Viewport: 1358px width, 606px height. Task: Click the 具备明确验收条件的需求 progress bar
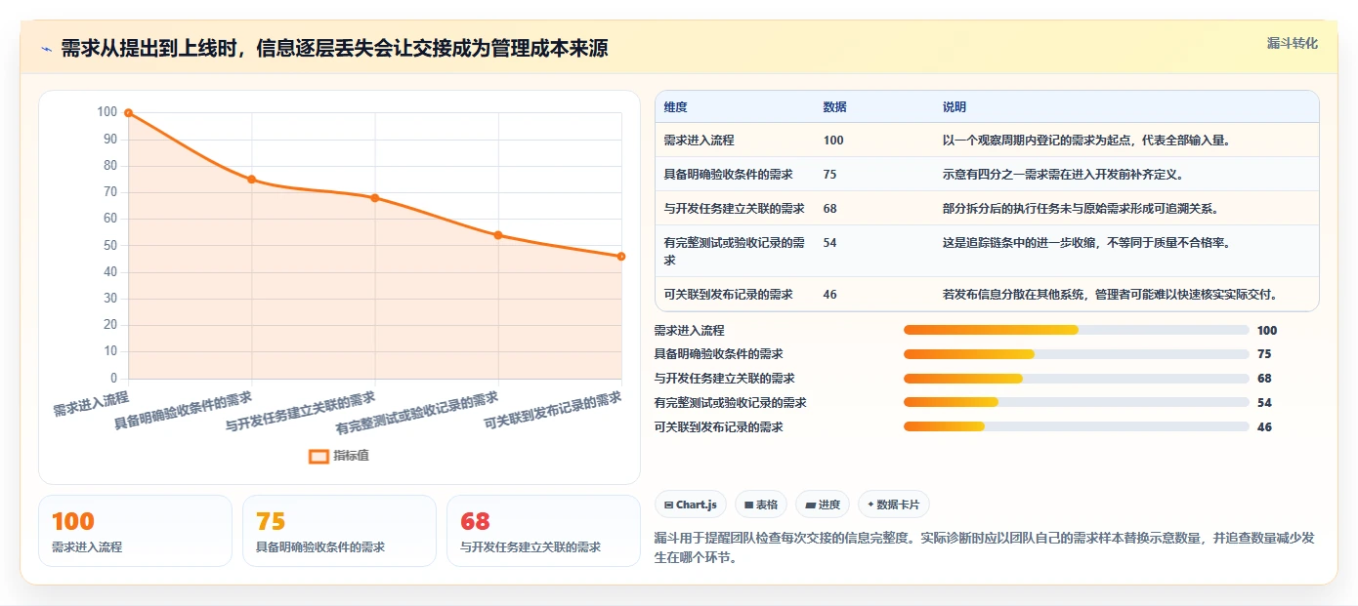pos(1077,354)
